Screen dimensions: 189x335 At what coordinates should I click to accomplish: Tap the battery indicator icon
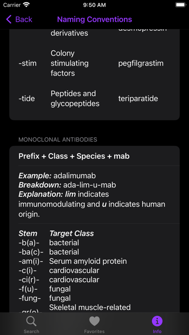coord(180,5)
